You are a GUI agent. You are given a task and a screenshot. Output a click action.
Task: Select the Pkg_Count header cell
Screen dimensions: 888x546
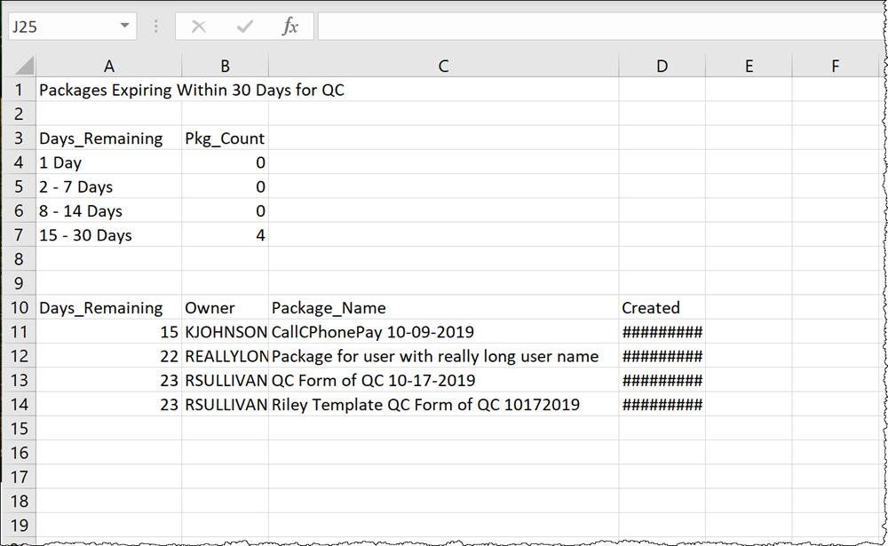point(225,138)
